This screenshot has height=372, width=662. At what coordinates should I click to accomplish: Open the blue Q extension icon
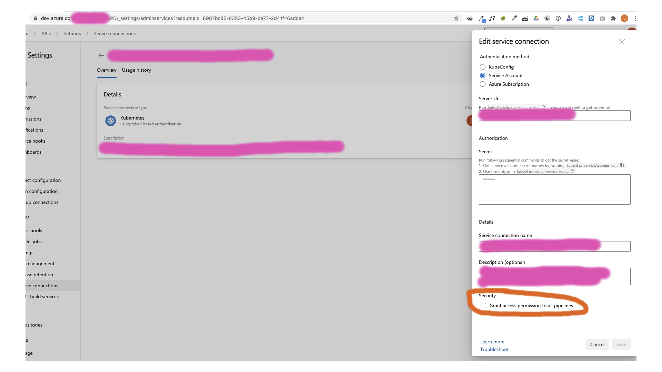pyautogui.click(x=591, y=18)
